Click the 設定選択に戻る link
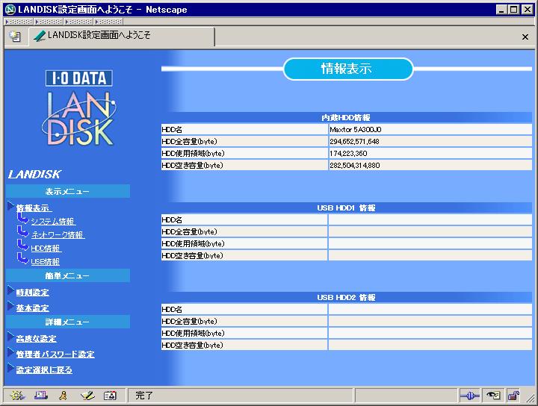The width and height of the screenshot is (538, 406). 44,370
